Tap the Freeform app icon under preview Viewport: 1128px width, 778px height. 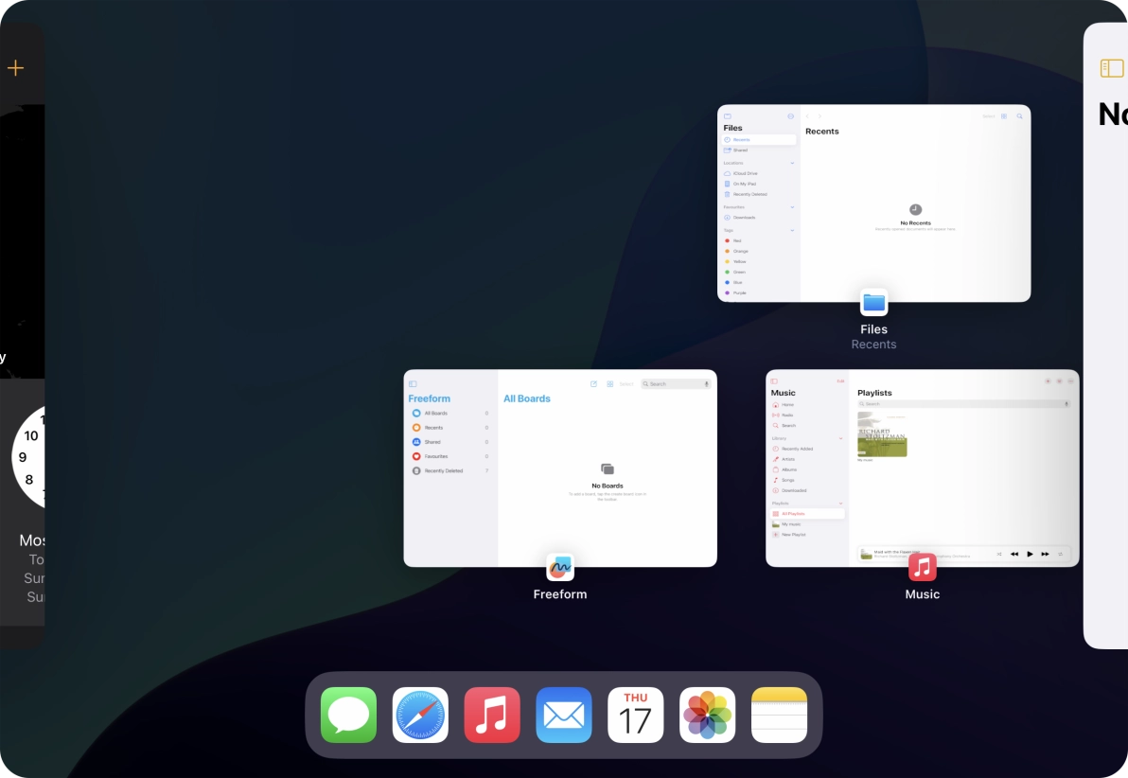[x=560, y=567]
